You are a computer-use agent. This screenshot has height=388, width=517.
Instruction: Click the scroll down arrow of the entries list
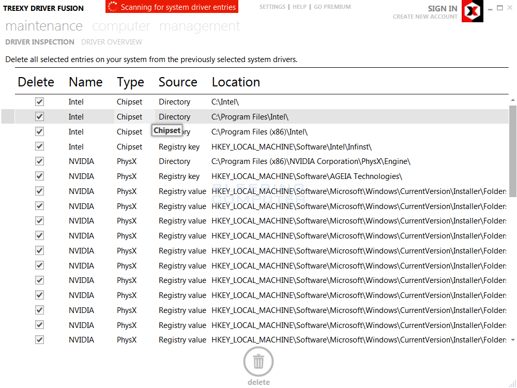tap(513, 340)
